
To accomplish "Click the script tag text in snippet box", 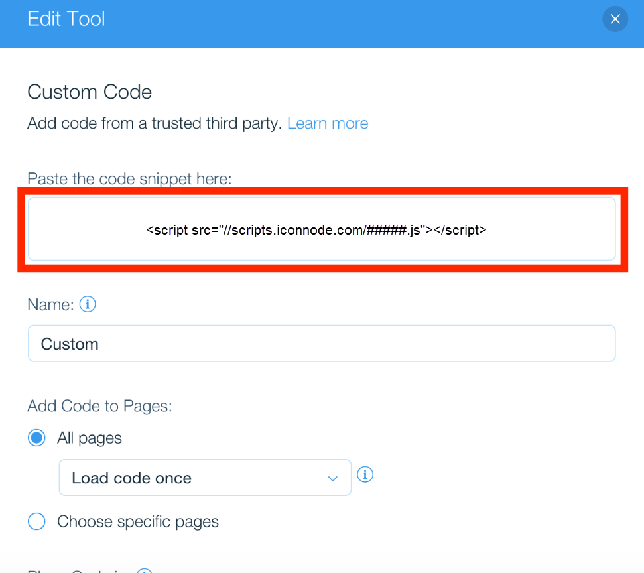I will pyautogui.click(x=316, y=230).
